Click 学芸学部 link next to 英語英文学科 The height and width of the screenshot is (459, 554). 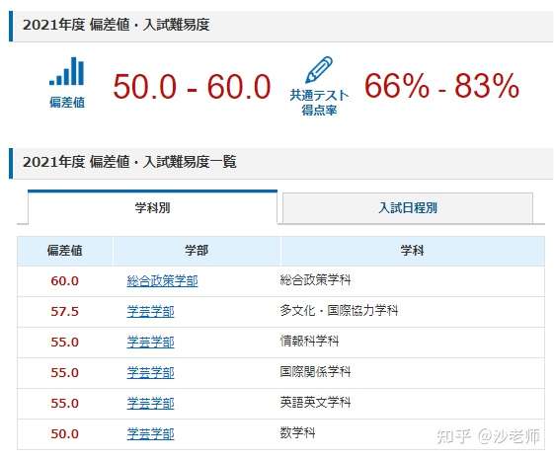[150, 403]
